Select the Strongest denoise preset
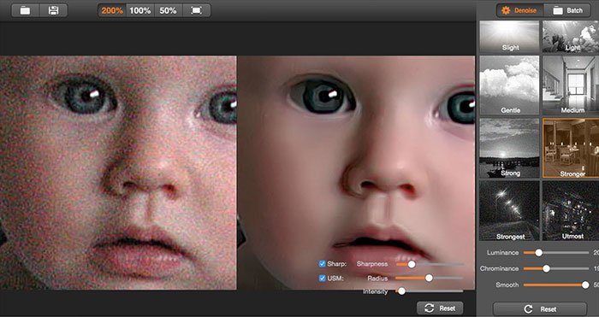The width and height of the screenshot is (599, 317). 509,210
